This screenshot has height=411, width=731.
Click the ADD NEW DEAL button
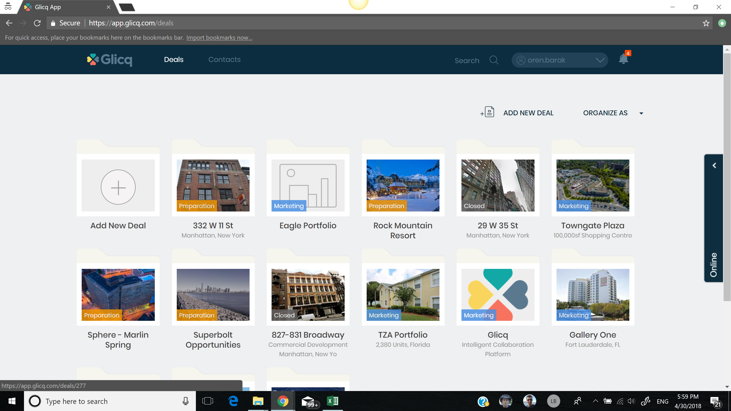pos(528,113)
